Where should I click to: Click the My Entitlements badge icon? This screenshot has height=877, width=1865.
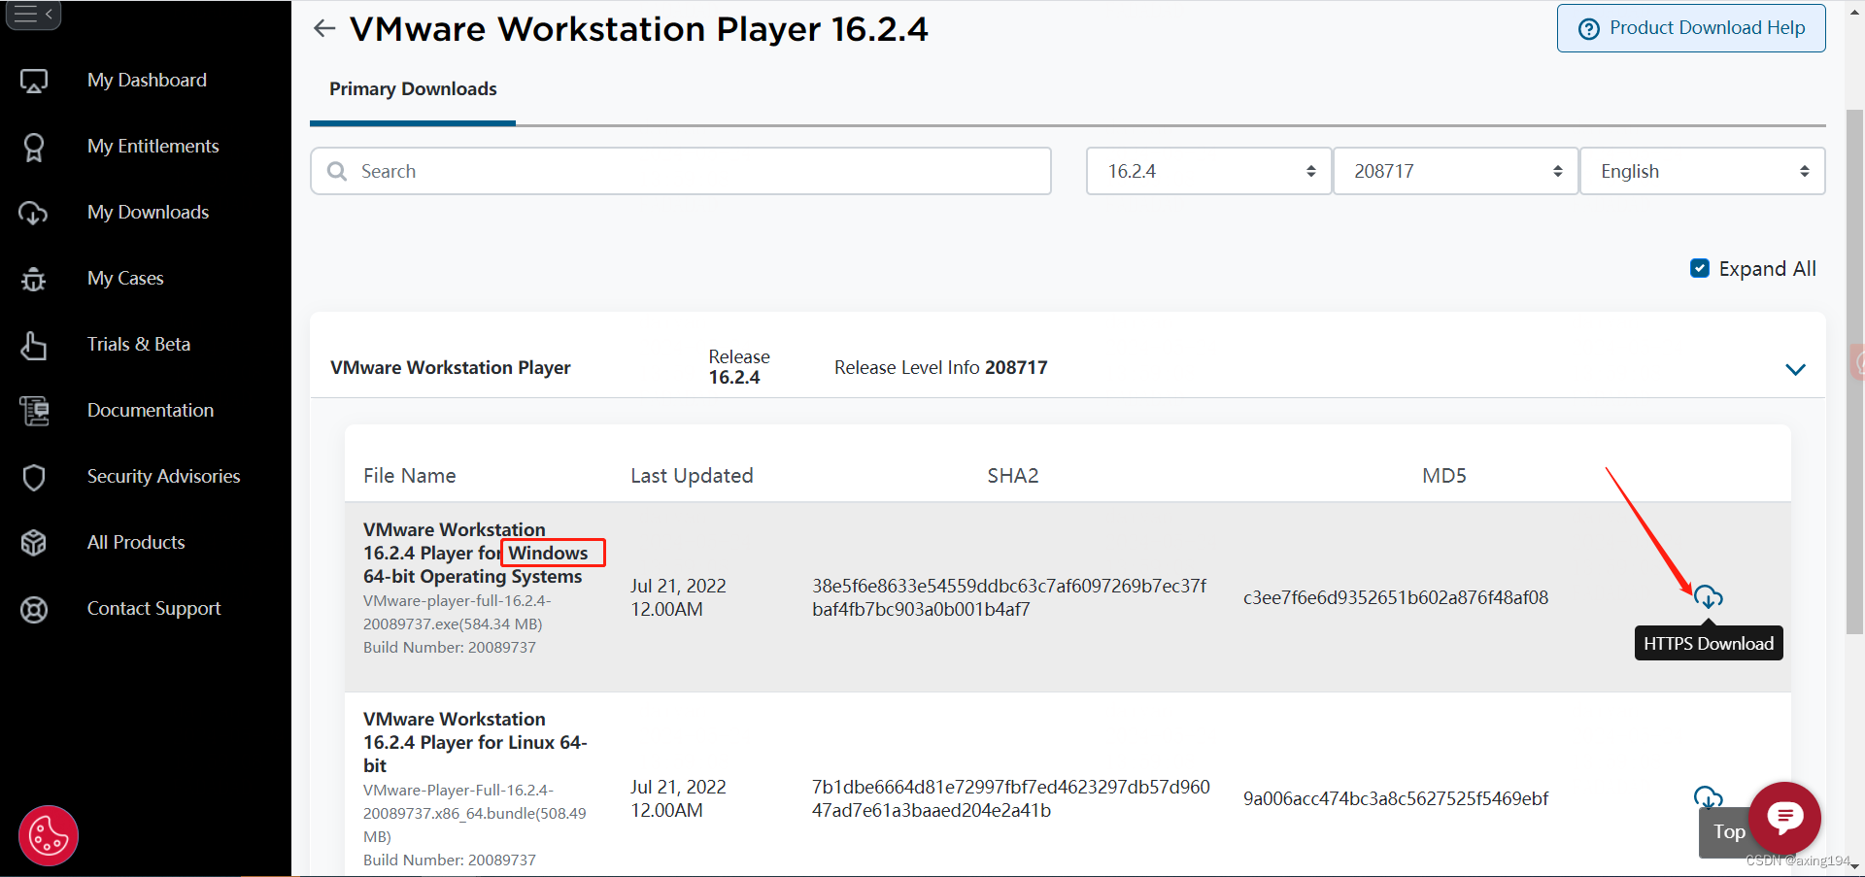click(34, 147)
